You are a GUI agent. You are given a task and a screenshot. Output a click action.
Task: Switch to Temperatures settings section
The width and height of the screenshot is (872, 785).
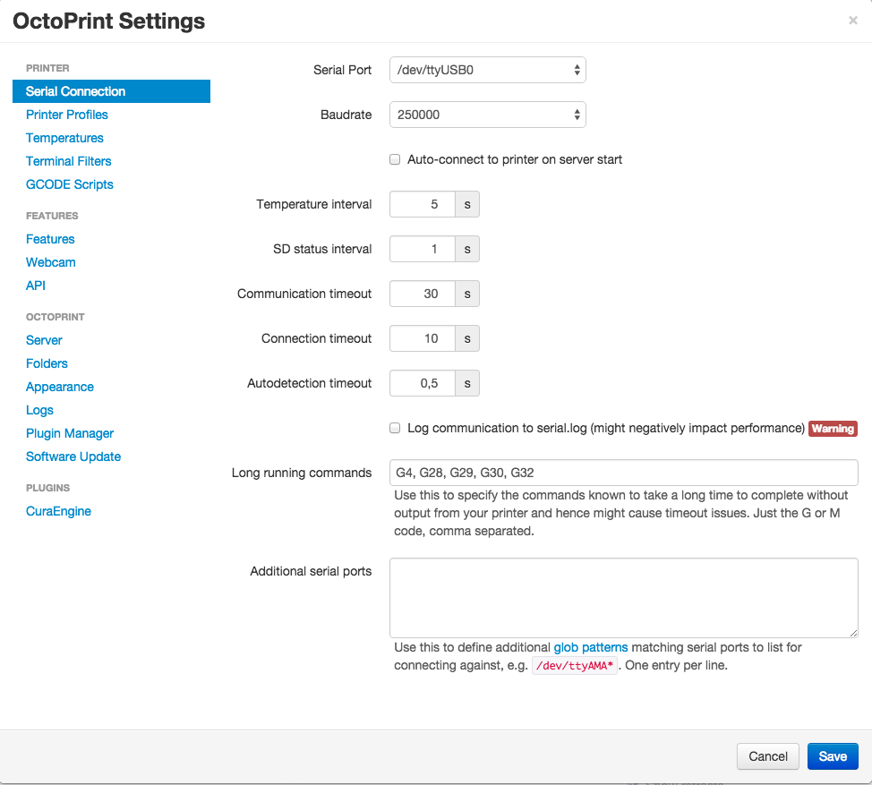coord(64,138)
